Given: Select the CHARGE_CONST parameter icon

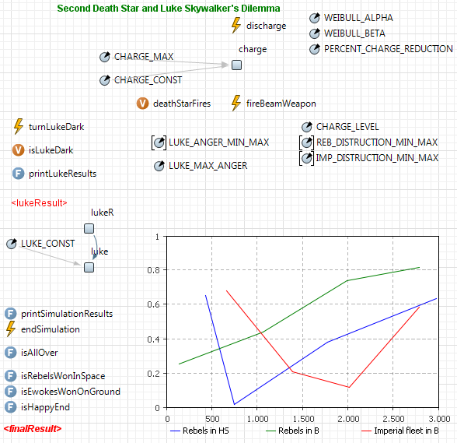Looking at the screenshot, I should point(105,80).
